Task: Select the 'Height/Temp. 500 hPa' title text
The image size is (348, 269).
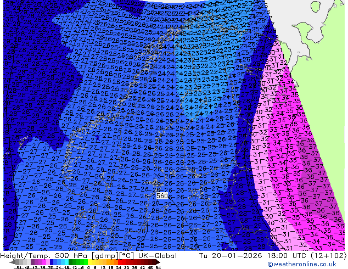Action: pyautogui.click(x=44, y=256)
